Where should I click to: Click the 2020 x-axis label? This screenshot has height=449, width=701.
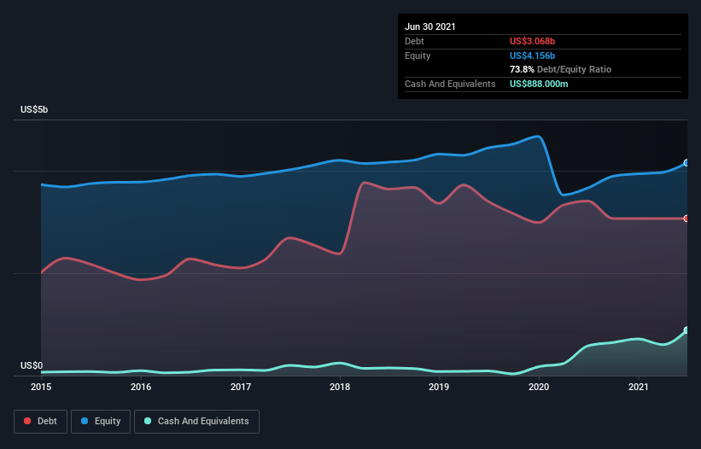(539, 387)
